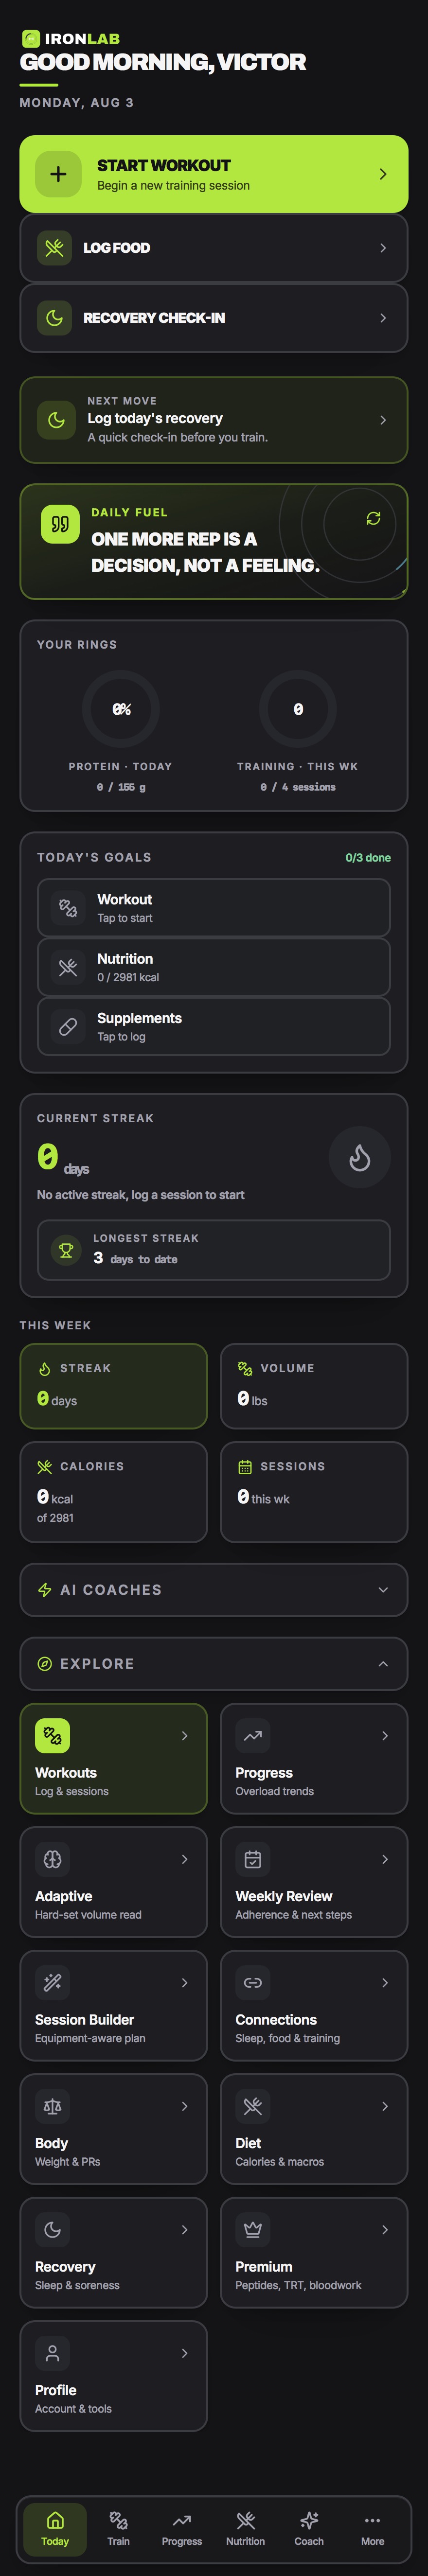Tap the flame icon in Current Streak
Viewport: 428px width, 2576px height.
pyautogui.click(x=360, y=1157)
